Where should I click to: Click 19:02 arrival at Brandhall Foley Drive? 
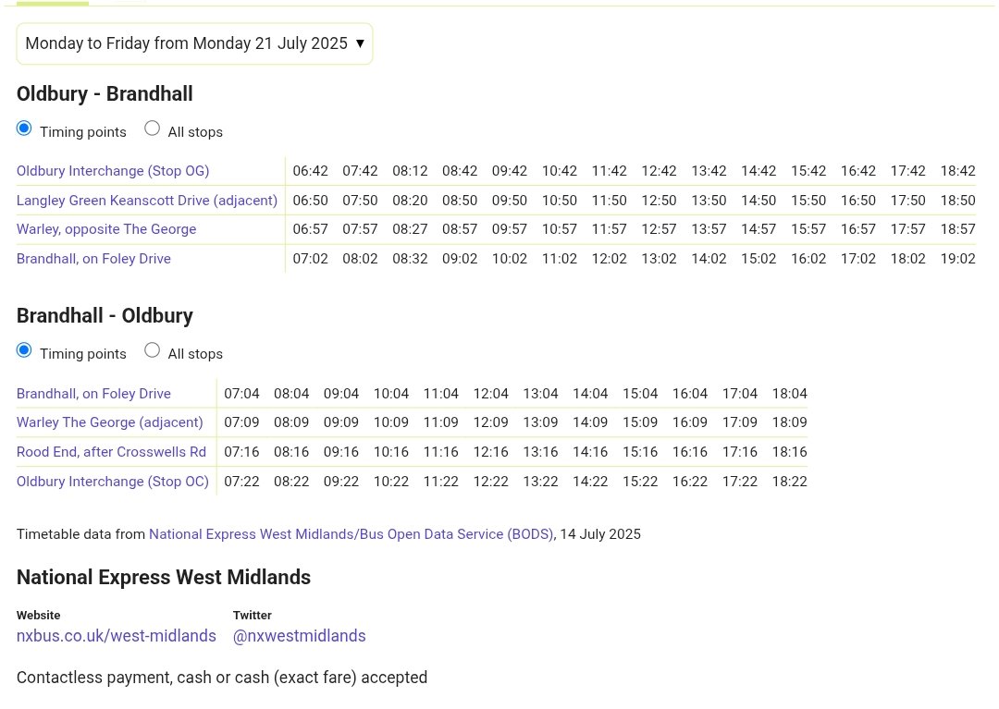[x=957, y=259]
